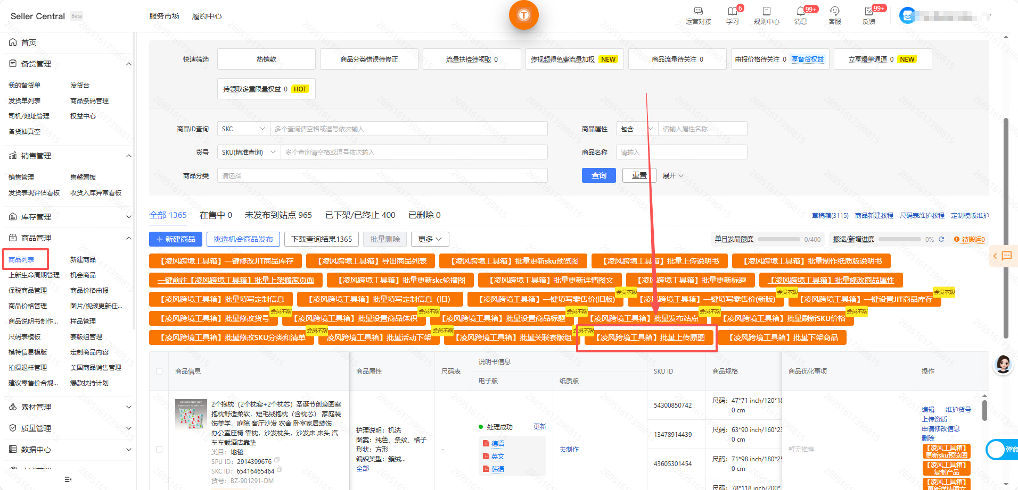Click the 客服 customer service headset icon
This screenshot has height=490, width=1018.
834,12
